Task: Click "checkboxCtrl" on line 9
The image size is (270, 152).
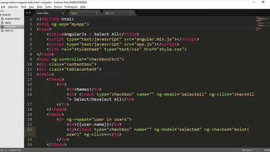Action: [104, 59]
